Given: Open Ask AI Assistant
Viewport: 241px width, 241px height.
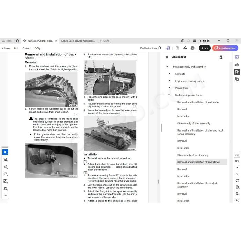Looking at the screenshot, I should (225, 48).
